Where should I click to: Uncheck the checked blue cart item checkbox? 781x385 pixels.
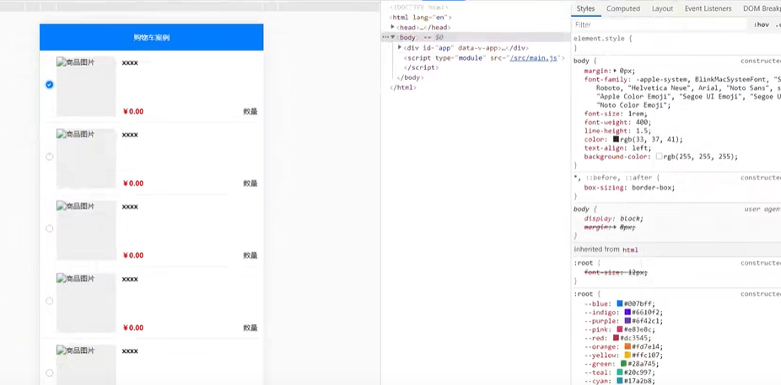(49, 84)
